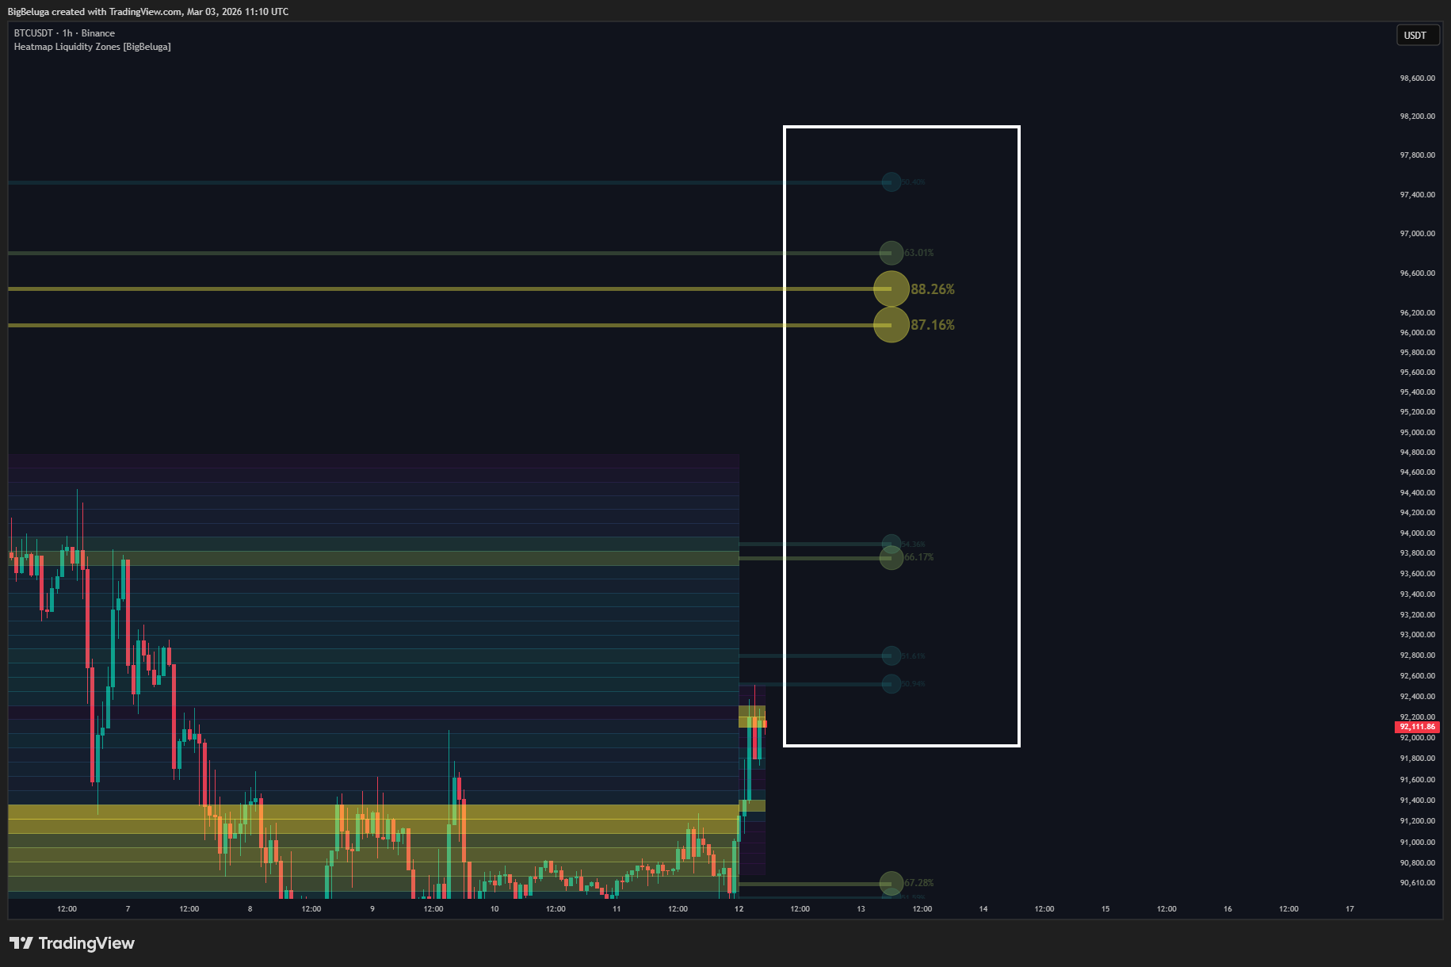The width and height of the screenshot is (1451, 967).
Task: Click date 9 on the time axis
Action: click(x=372, y=909)
